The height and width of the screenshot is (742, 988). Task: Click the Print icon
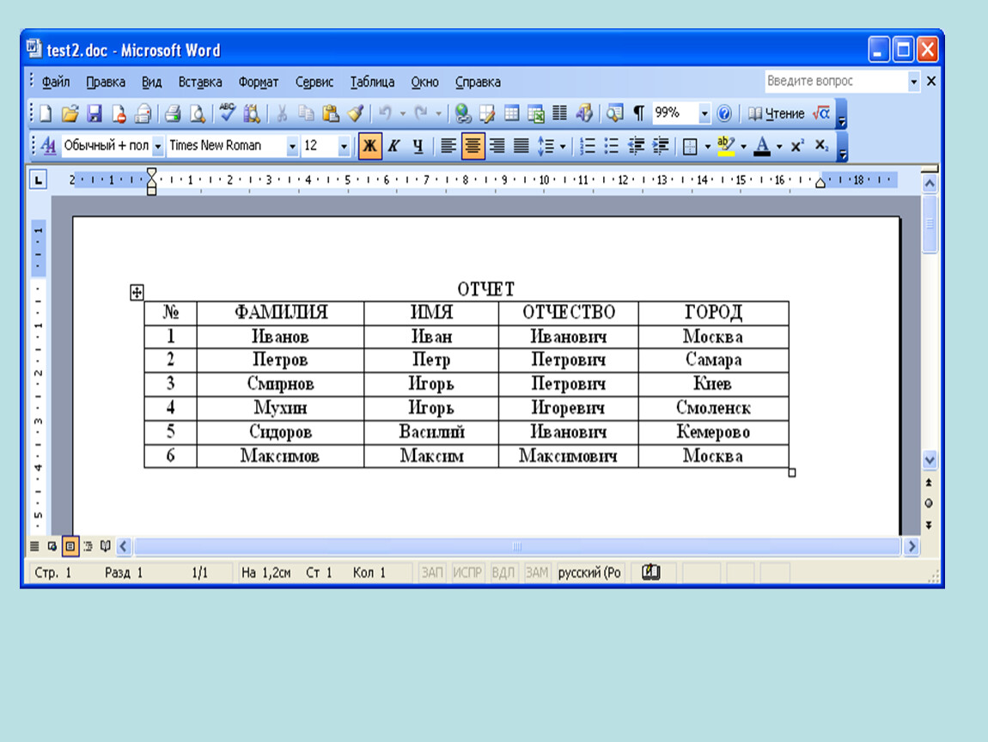point(173,113)
